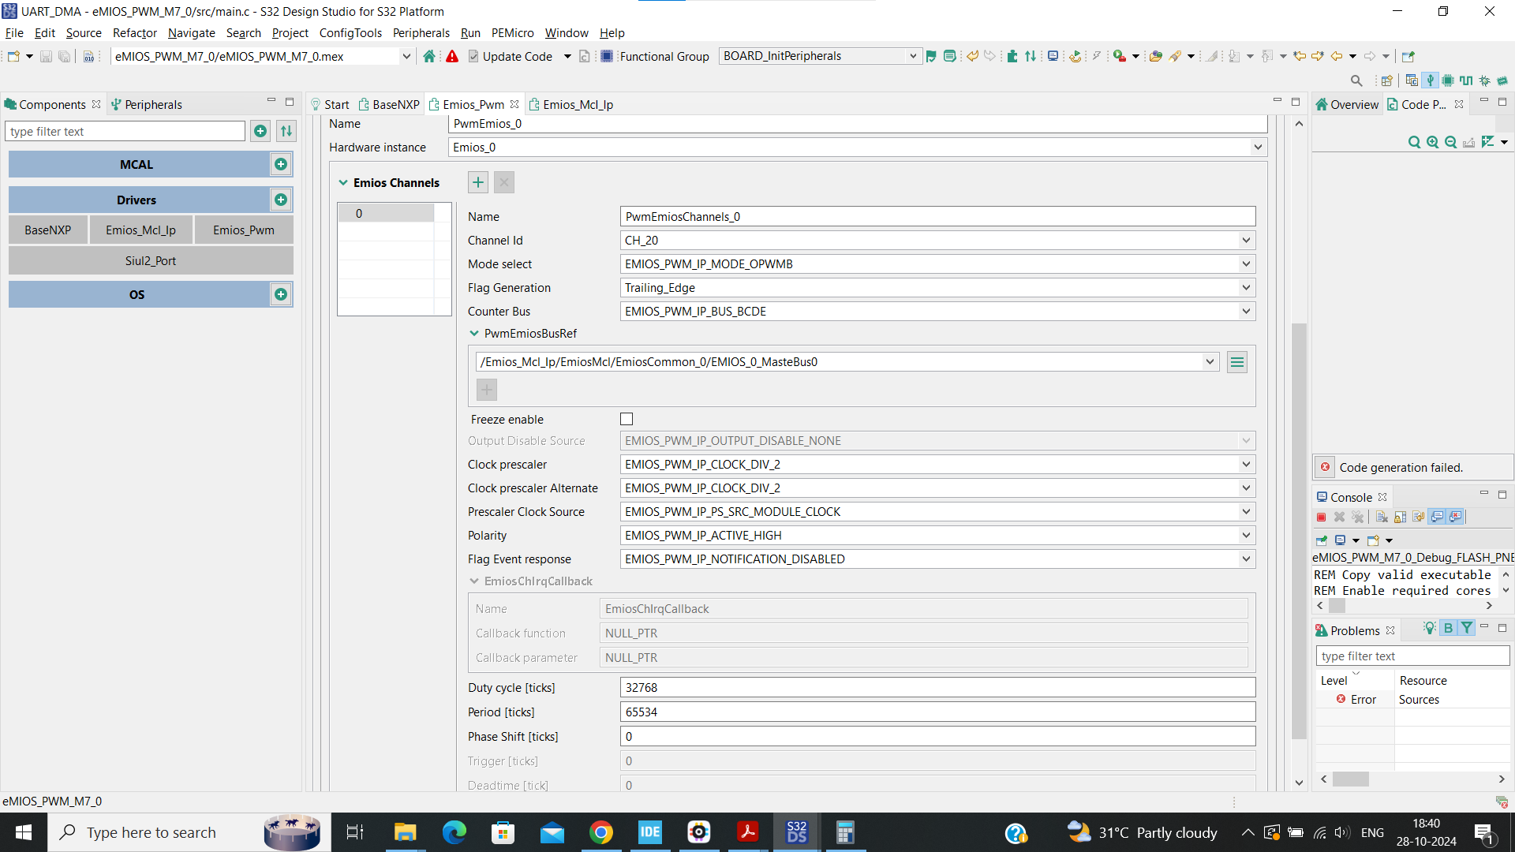
Task: Toggle the Update Code checkbox icon
Action: pos(473,56)
